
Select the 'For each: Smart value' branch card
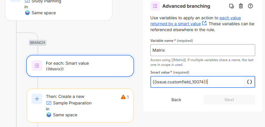tap(80, 66)
